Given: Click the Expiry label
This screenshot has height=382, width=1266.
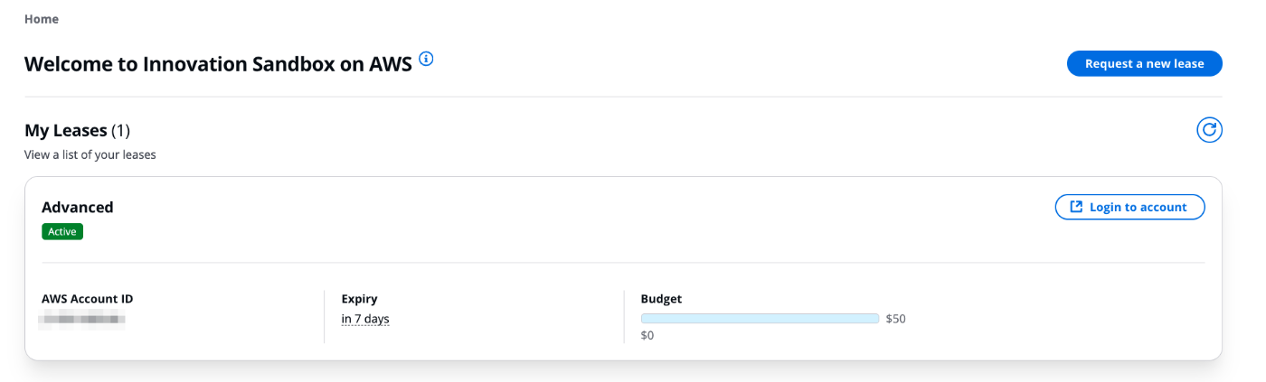Looking at the screenshot, I should pos(359,298).
